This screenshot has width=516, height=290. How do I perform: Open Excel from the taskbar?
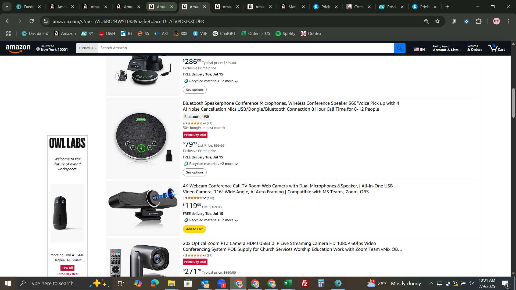288,283
